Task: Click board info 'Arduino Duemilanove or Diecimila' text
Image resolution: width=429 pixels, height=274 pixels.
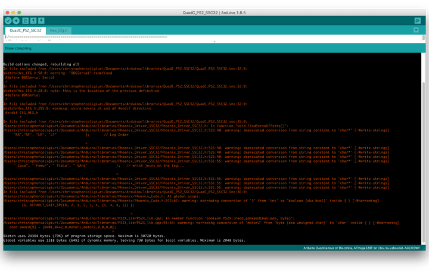Action: tap(362, 248)
